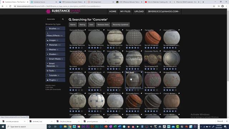Click the corner icon on Terracotta card
The width and height of the screenshot is (229, 129).
(160, 30)
